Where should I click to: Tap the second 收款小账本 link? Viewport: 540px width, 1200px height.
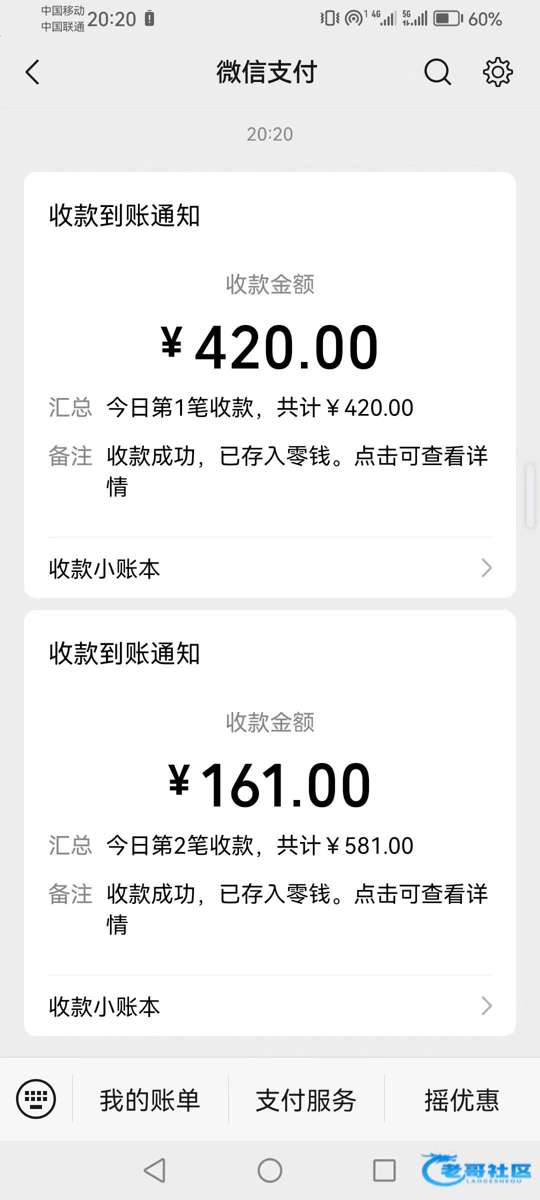[105, 1006]
